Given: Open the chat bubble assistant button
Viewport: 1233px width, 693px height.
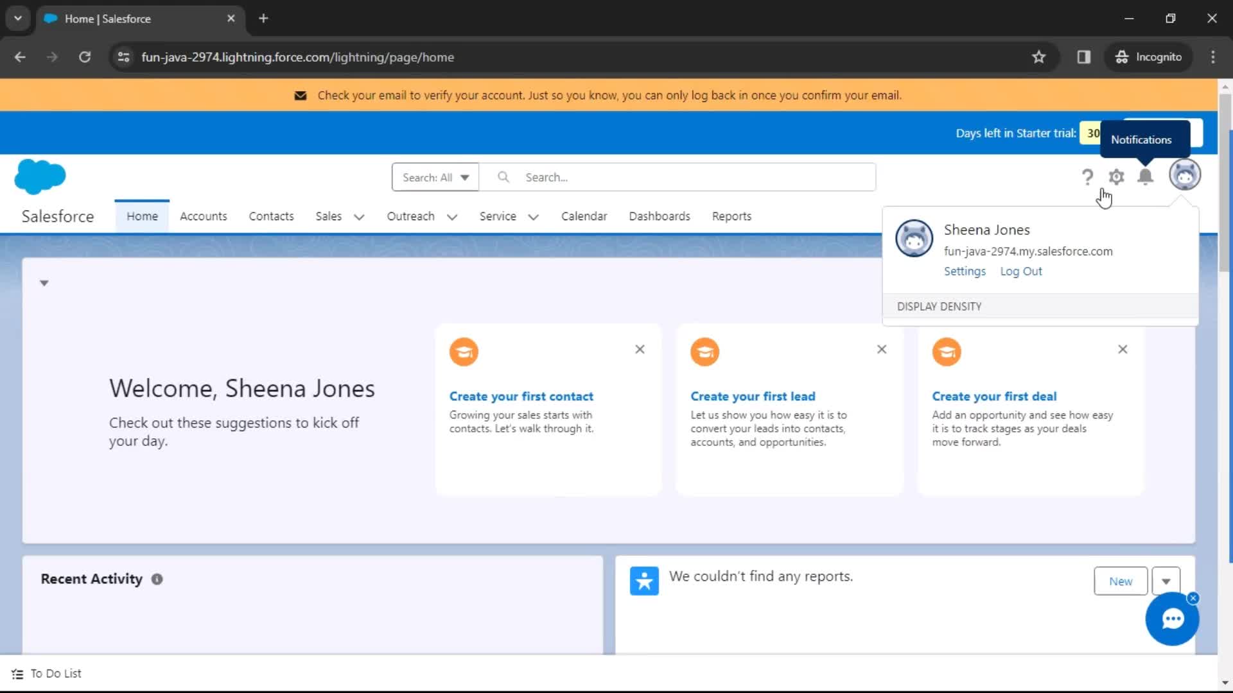Looking at the screenshot, I should pos(1173,619).
